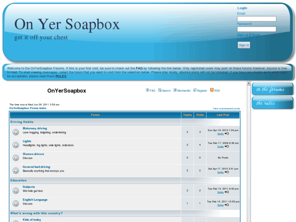The image size is (296, 222).
Task: Click the Sign in button
Action: pos(244,45)
